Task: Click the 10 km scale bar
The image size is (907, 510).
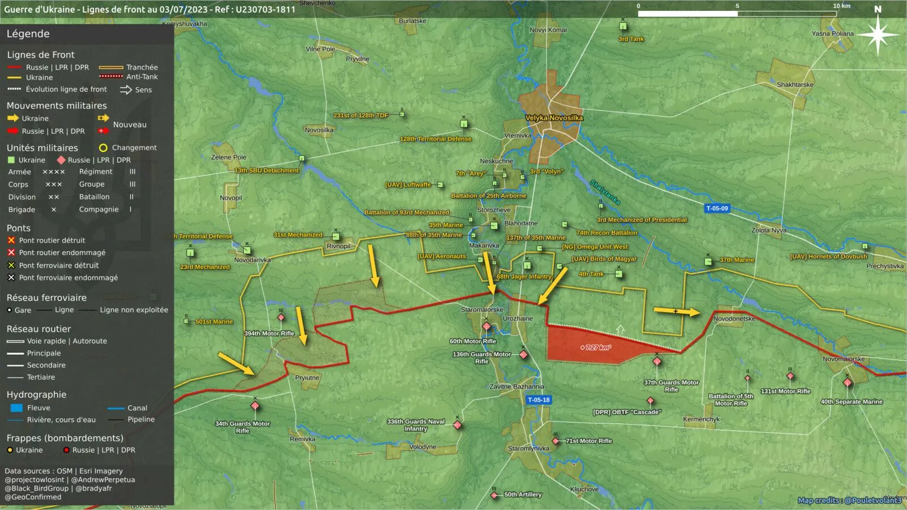Action: [x=737, y=14]
